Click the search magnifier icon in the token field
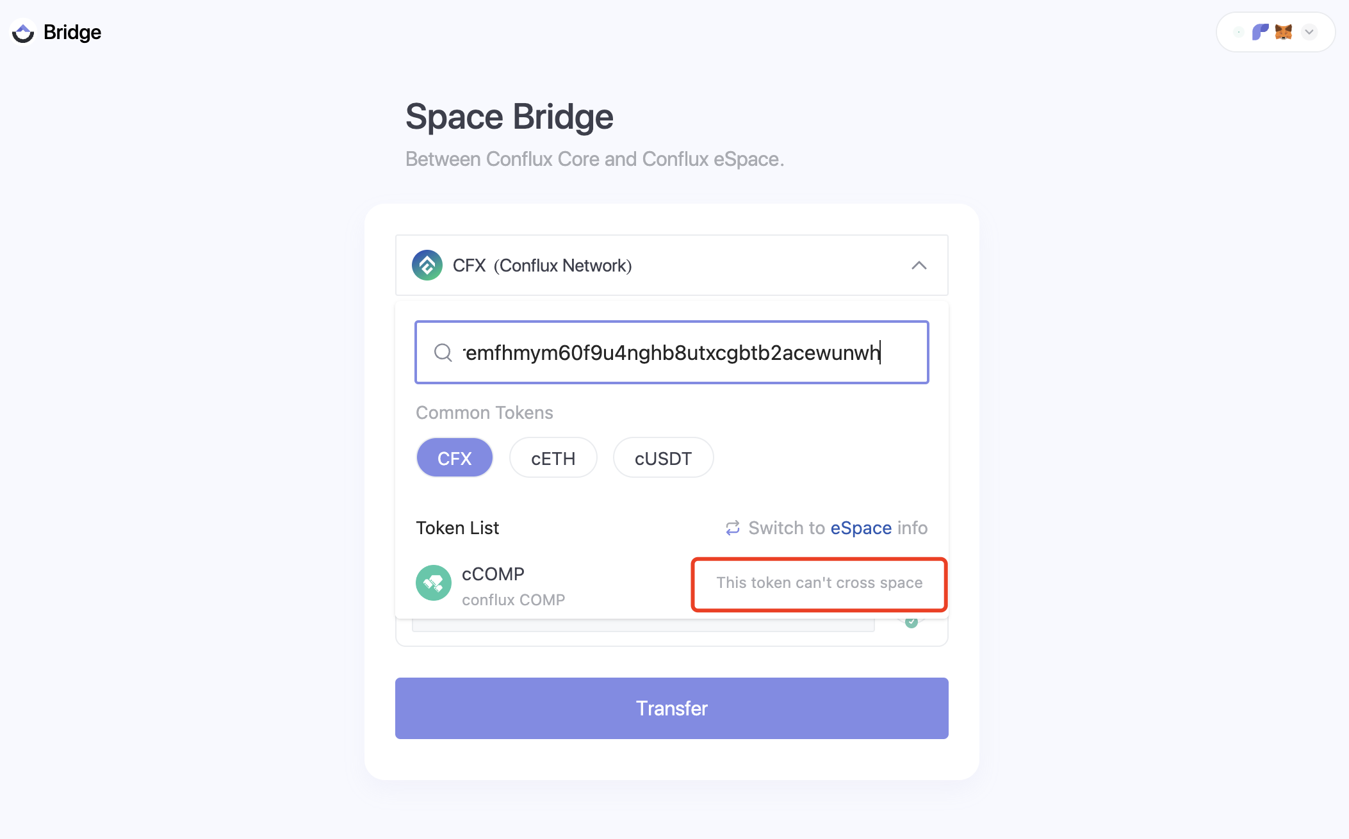The width and height of the screenshot is (1349, 839). [x=443, y=352]
